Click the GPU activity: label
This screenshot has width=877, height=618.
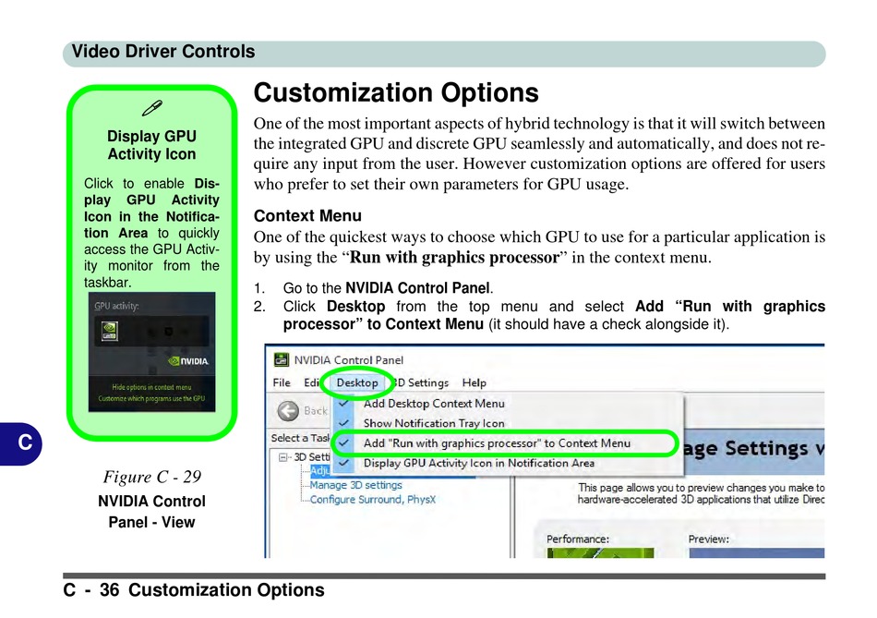coord(116,306)
